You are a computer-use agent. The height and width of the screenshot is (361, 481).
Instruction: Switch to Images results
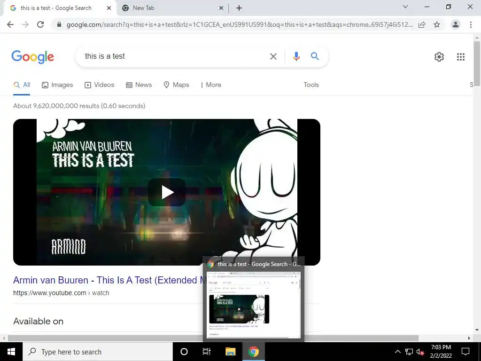(x=57, y=85)
